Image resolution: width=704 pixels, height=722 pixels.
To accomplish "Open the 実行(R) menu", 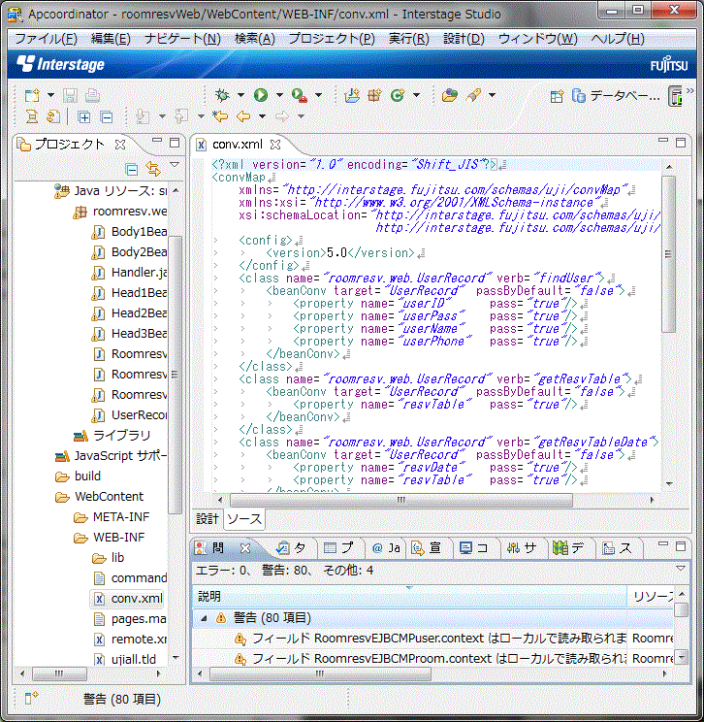I will point(408,39).
